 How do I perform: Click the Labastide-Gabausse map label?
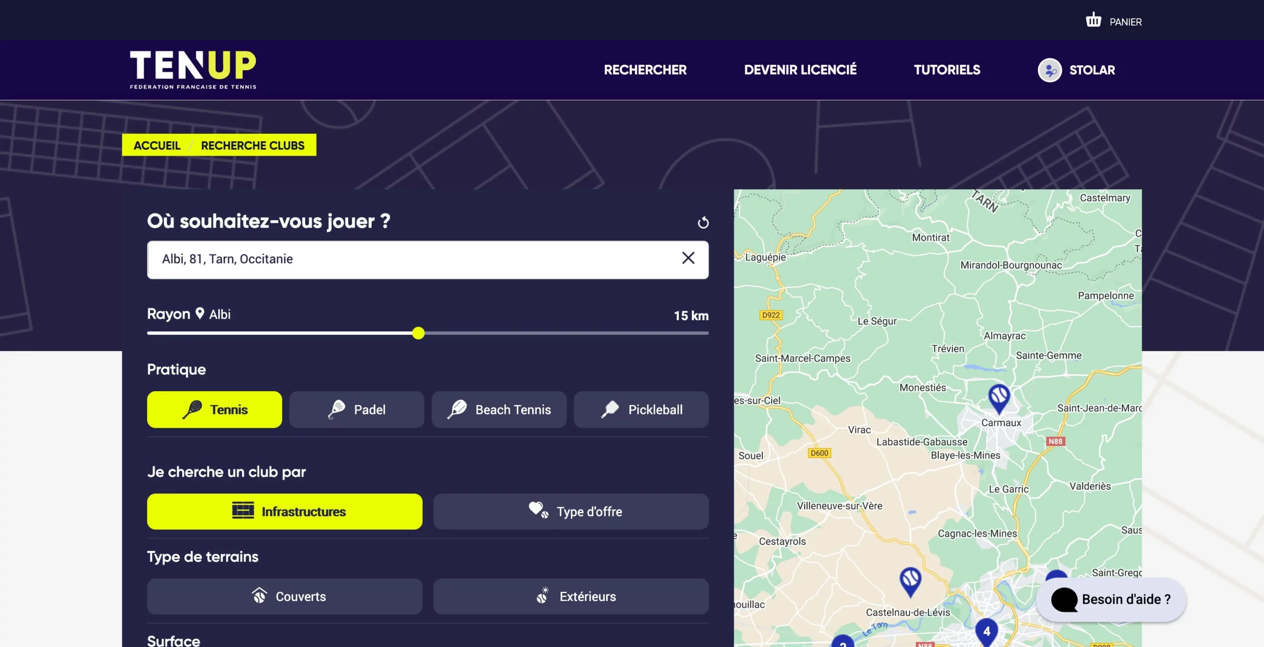point(922,442)
